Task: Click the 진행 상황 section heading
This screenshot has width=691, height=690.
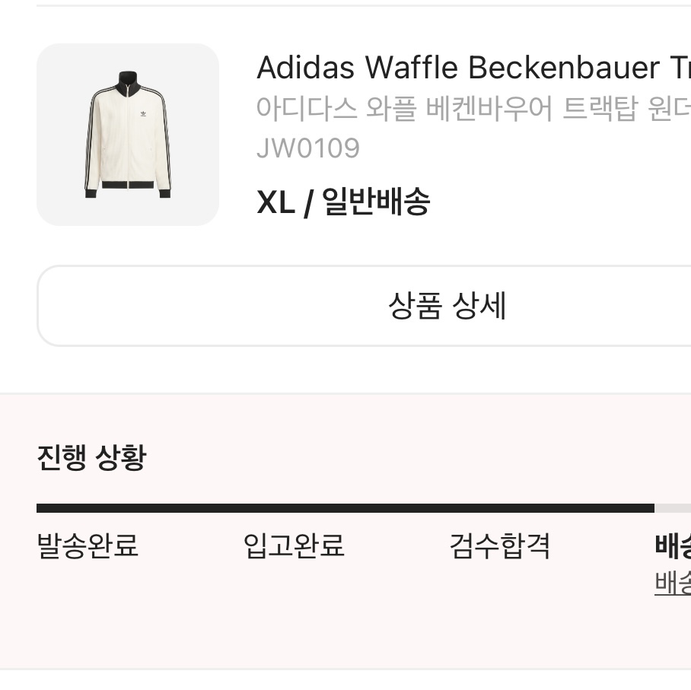Action: [x=91, y=458]
